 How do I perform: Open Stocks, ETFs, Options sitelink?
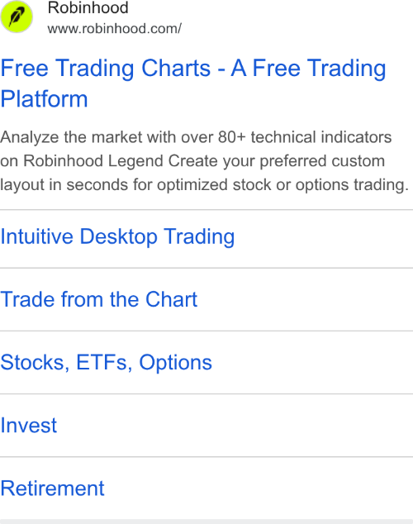(x=107, y=363)
